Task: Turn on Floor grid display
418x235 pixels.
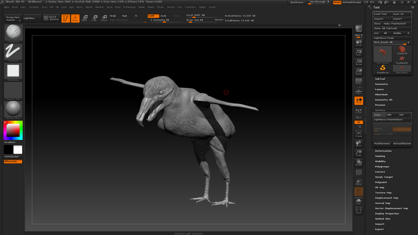Action: tap(359, 91)
